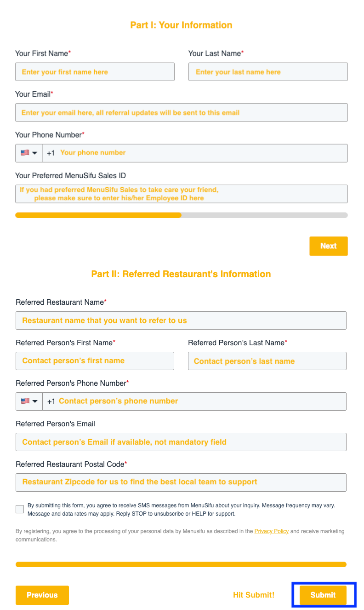364x610 pixels.
Task: Open the country code dropdown arrow for your phone
Action: tap(34, 152)
